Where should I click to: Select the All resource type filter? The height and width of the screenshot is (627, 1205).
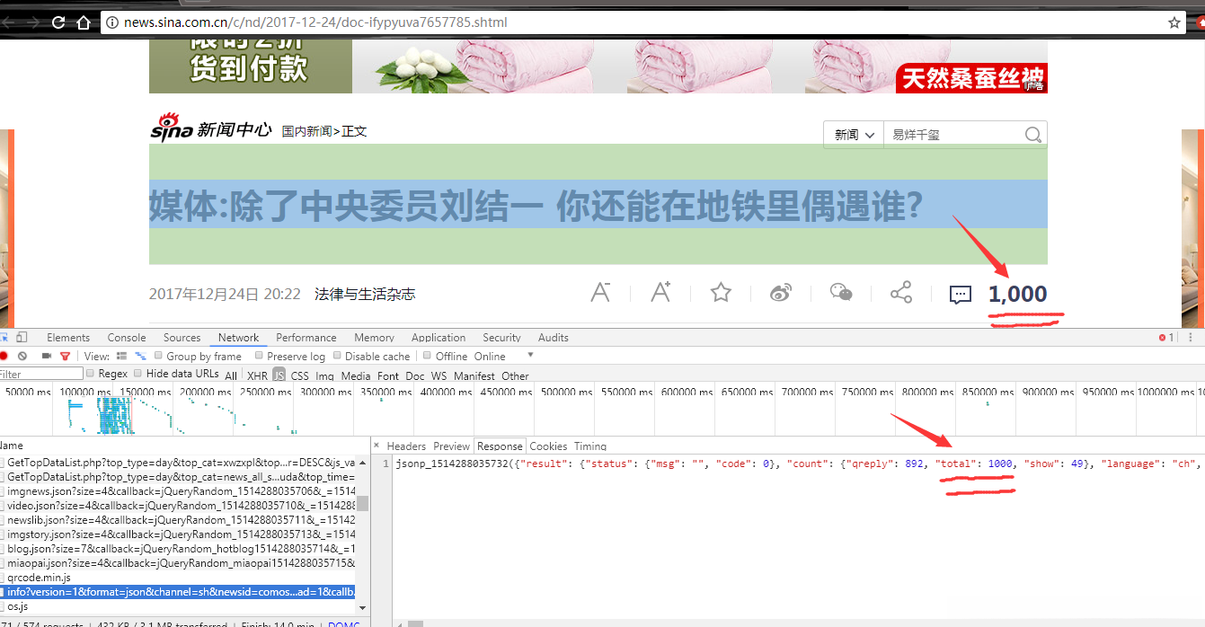pyautogui.click(x=231, y=375)
